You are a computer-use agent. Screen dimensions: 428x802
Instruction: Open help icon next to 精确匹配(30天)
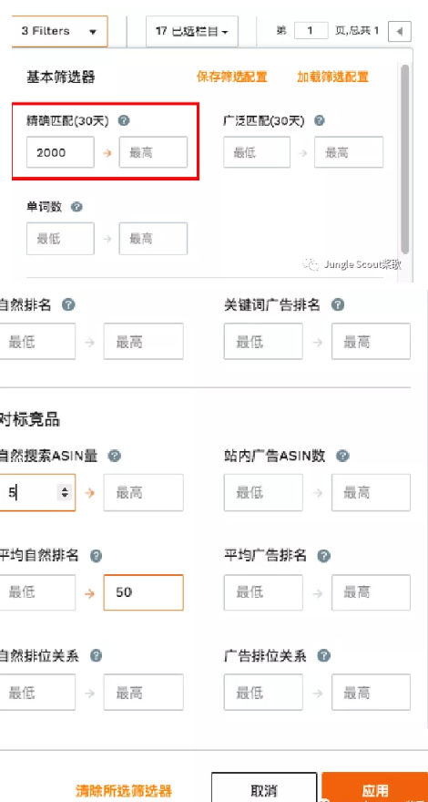coord(124,121)
